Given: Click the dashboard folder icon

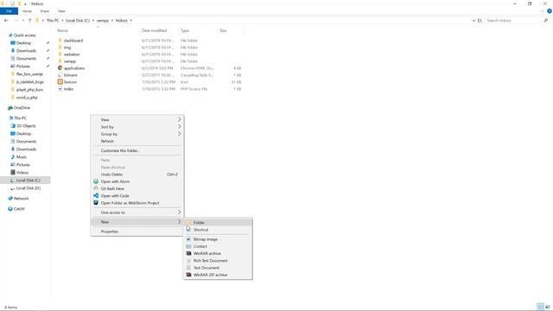Looking at the screenshot, I should tap(60, 41).
